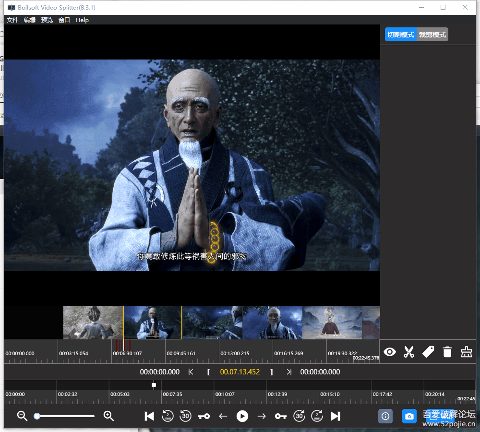Jump to the video start
This screenshot has height=432, width=480.
[x=149, y=416]
